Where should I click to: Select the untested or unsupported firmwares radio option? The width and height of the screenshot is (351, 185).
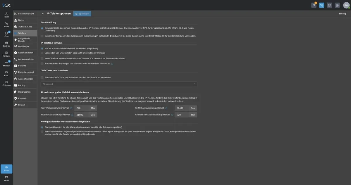(42, 53)
